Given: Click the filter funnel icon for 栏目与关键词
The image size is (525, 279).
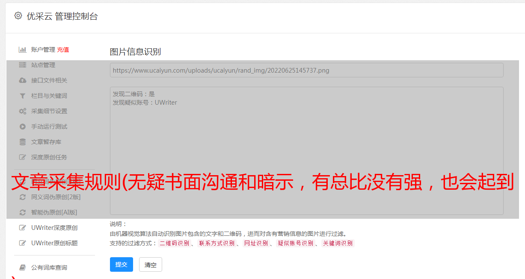Looking at the screenshot, I should (23, 96).
